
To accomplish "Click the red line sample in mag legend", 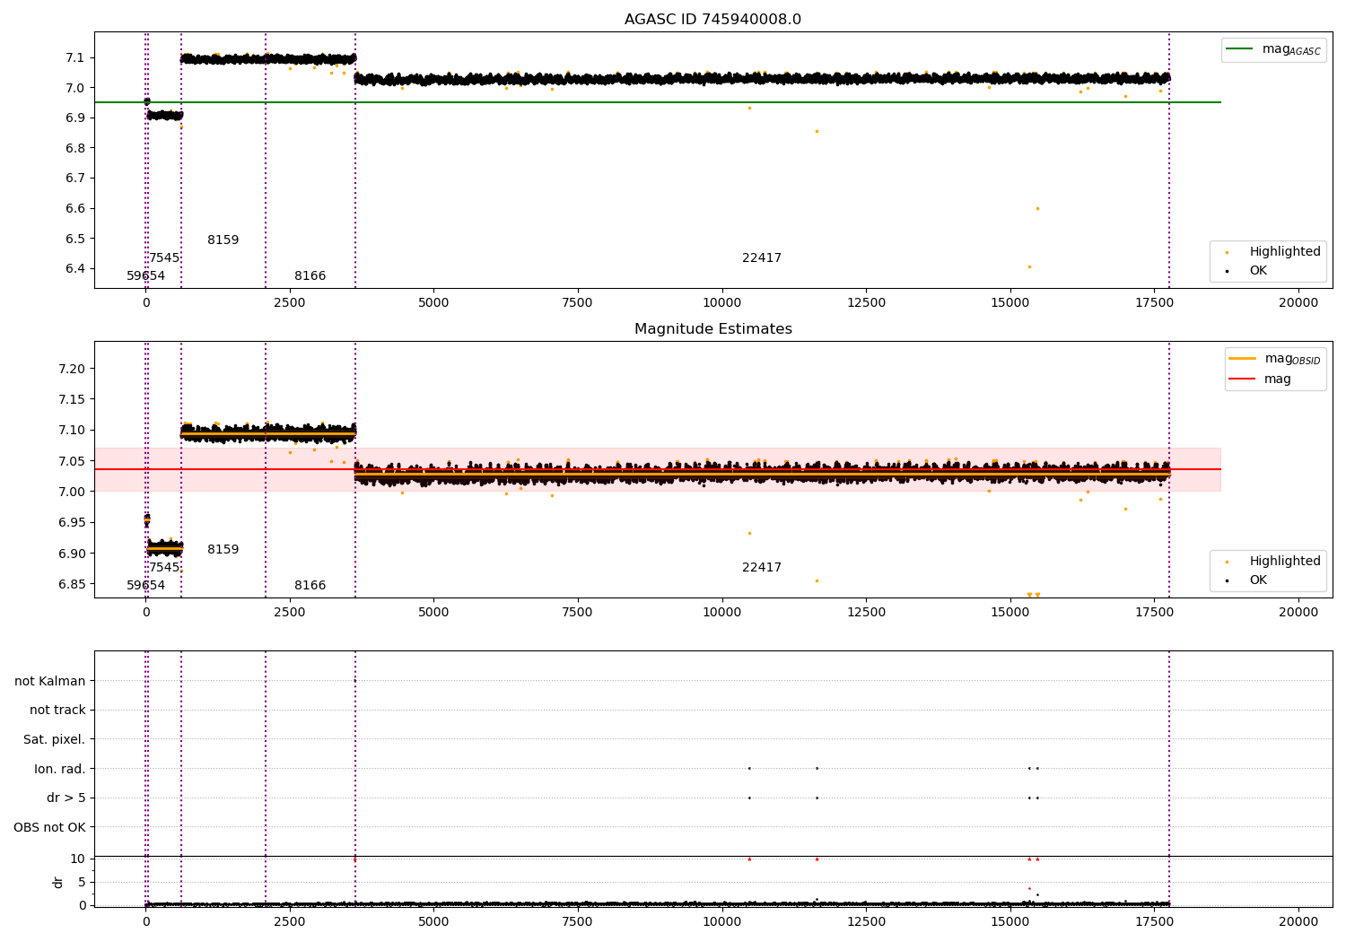I will (1242, 379).
